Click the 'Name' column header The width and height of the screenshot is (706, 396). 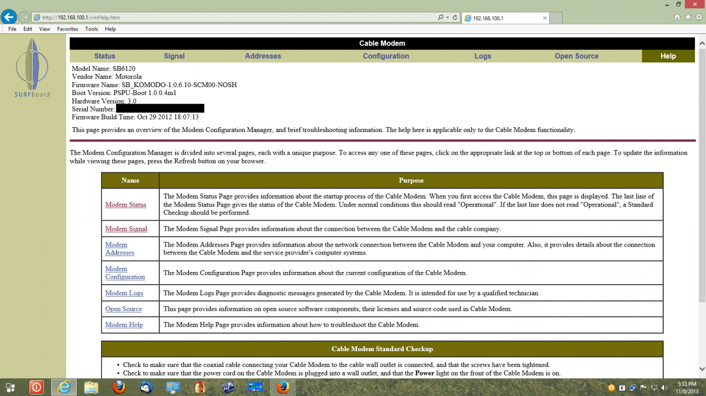pyautogui.click(x=130, y=181)
